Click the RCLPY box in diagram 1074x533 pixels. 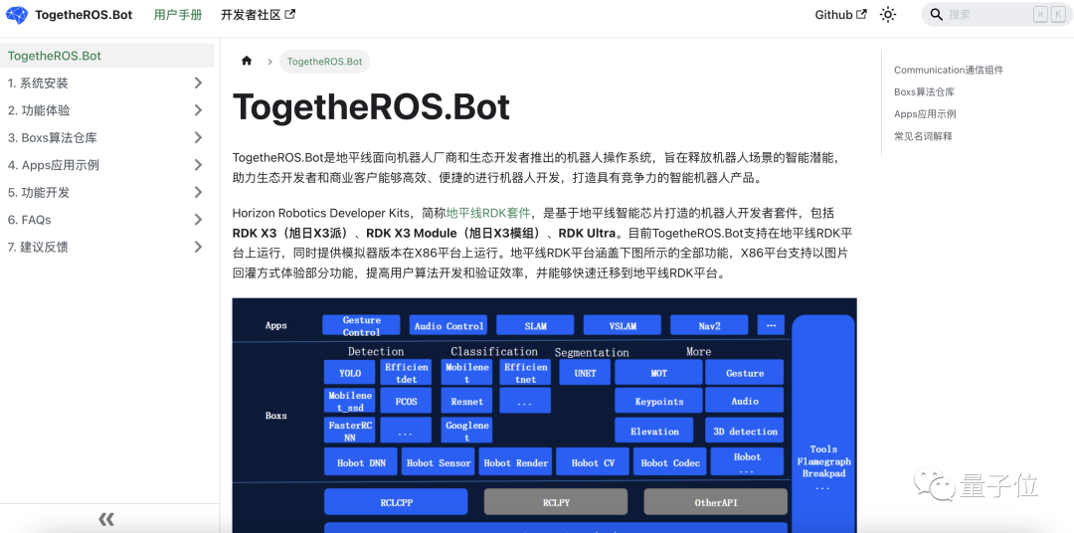pos(556,501)
